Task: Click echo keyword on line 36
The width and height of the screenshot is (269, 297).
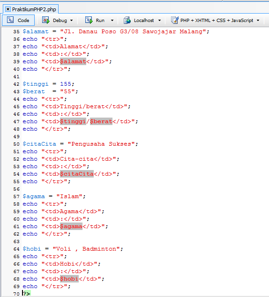Action: 30,39
